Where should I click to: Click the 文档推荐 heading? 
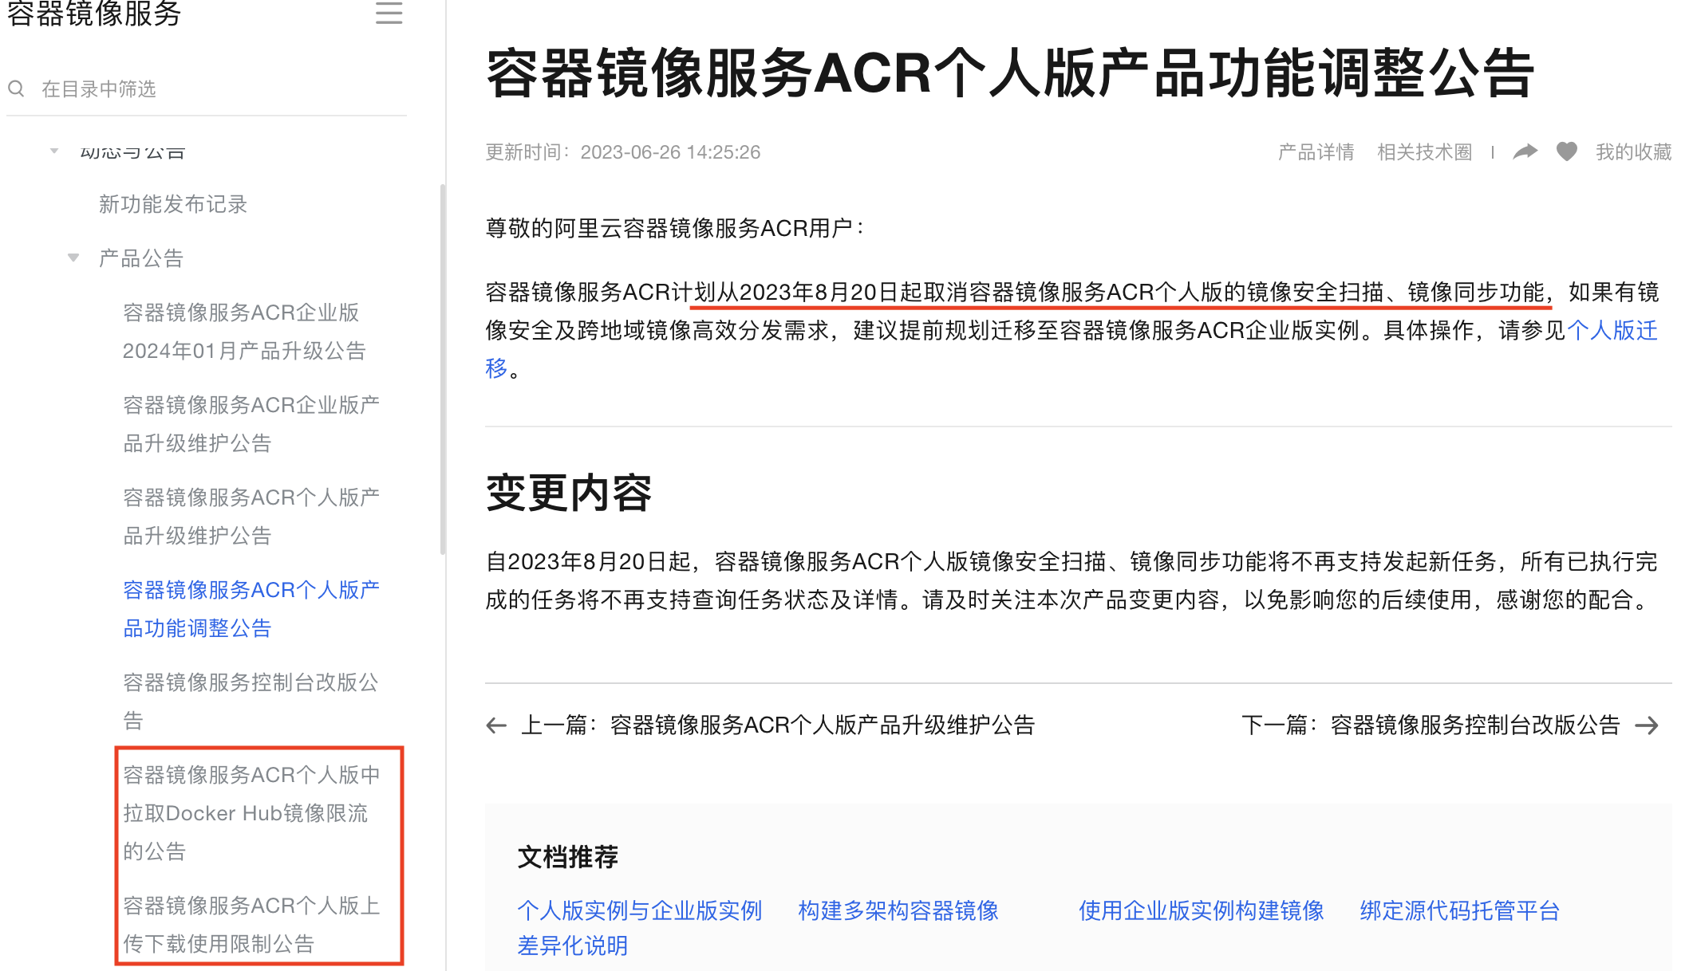pos(568,857)
